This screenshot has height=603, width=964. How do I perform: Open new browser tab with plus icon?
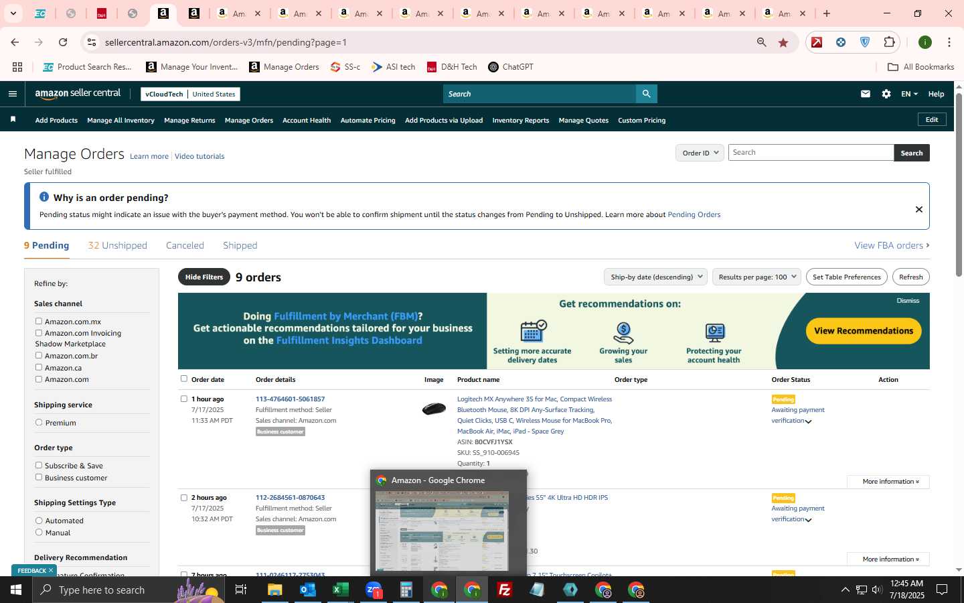click(827, 13)
